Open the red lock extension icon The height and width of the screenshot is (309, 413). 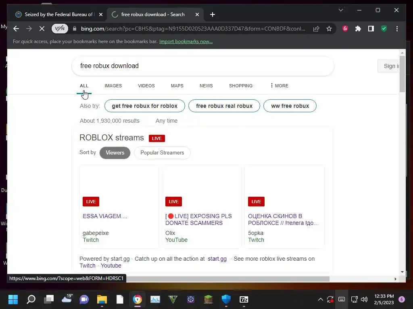click(345, 29)
